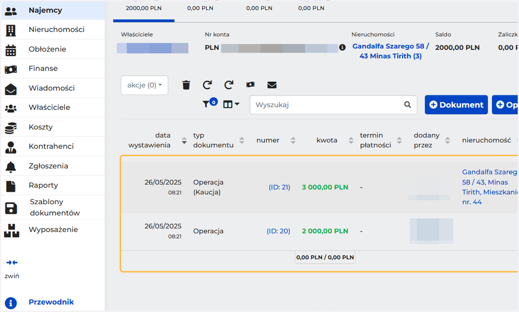Open Koszty coins icon in sidebar
519x312 pixels.
pos(11,128)
